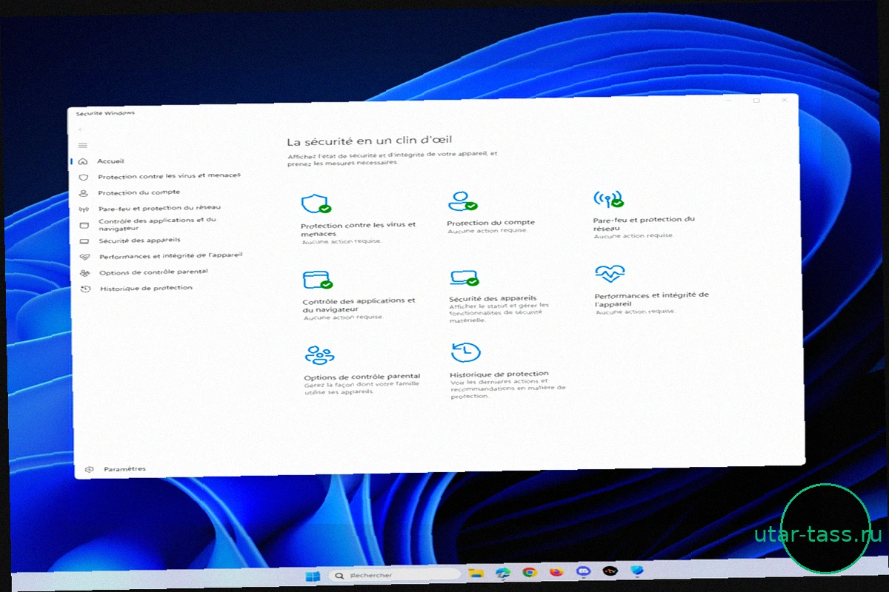Open the Historique de protection clock tile icon
The width and height of the screenshot is (889, 592).
[x=465, y=351]
